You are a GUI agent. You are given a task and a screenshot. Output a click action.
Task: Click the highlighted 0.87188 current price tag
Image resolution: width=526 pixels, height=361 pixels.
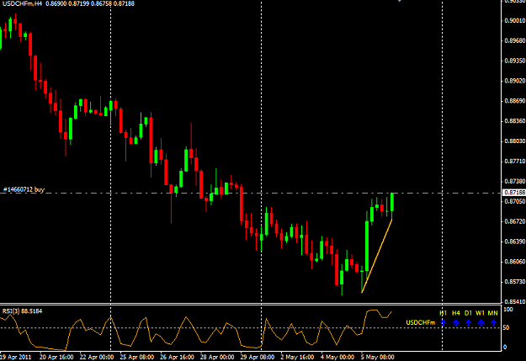[514, 193]
